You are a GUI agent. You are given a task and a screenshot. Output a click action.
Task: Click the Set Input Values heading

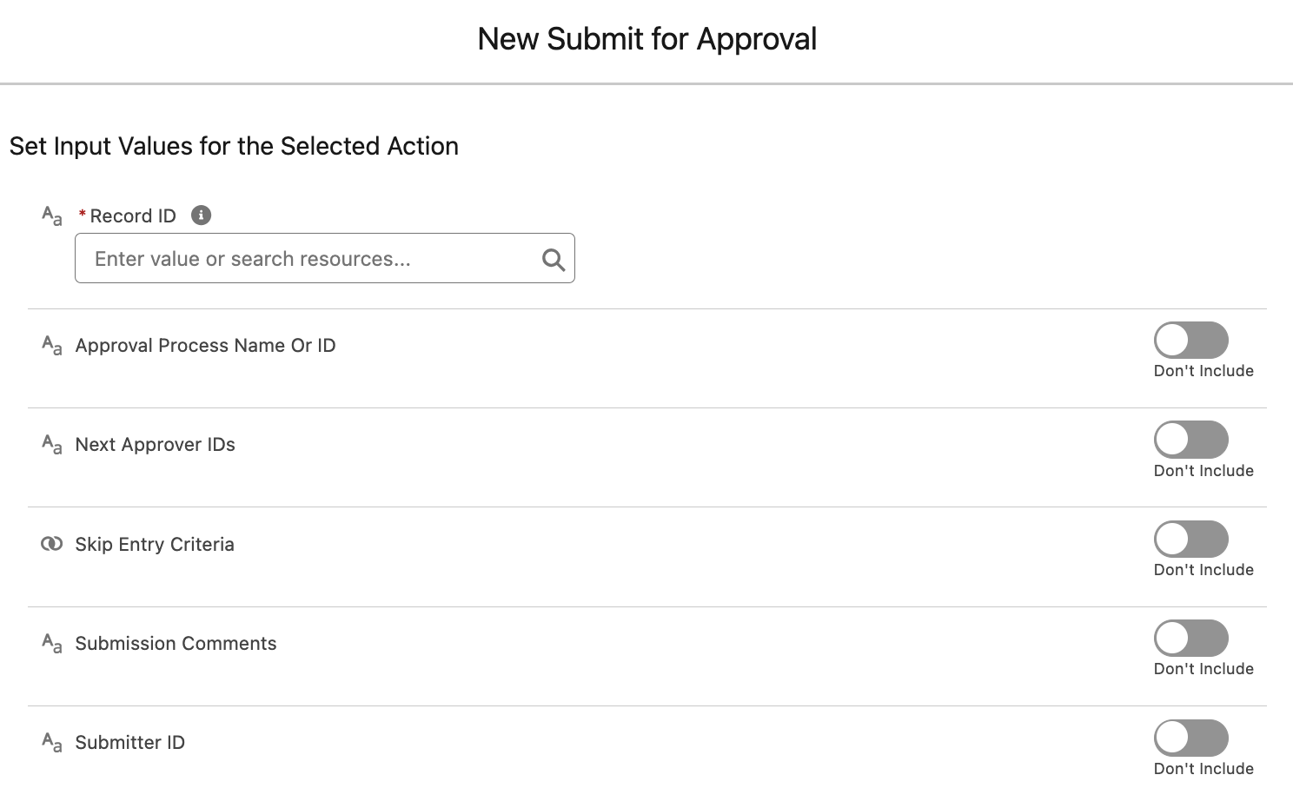point(234,146)
